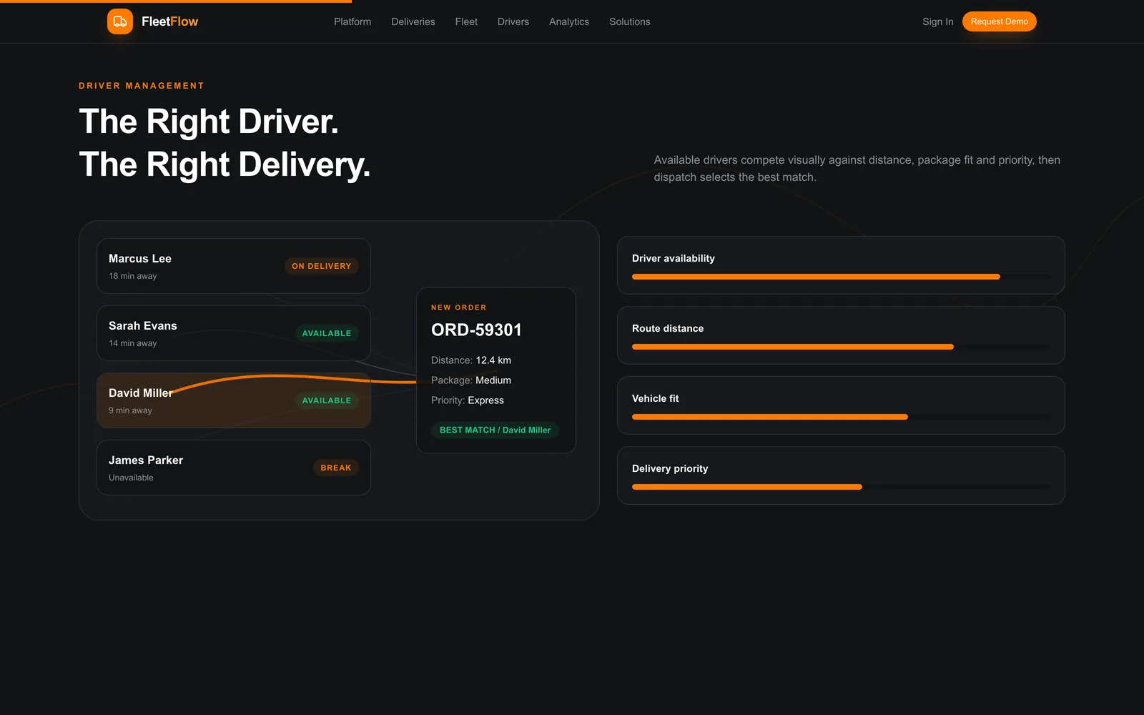Open the Solutions menu
1144x715 pixels.
[x=630, y=21]
